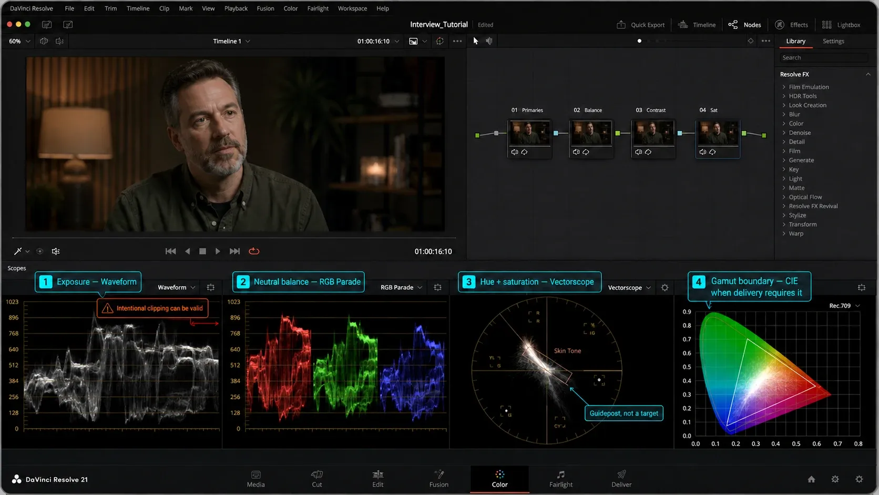Switch to the Settings tab

tap(833, 41)
